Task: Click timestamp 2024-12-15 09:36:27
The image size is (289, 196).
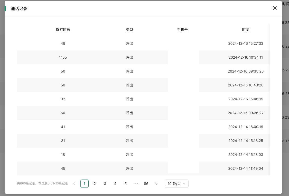Action: 246,113
